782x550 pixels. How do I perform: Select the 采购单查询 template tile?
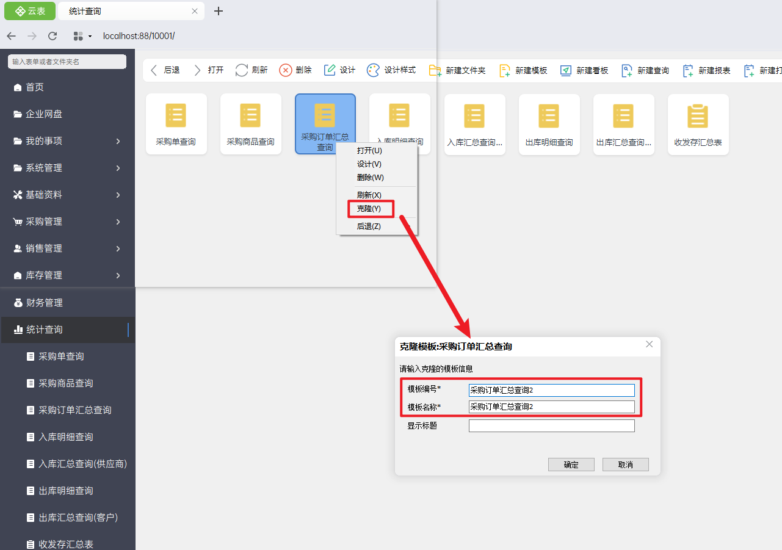pyautogui.click(x=176, y=124)
